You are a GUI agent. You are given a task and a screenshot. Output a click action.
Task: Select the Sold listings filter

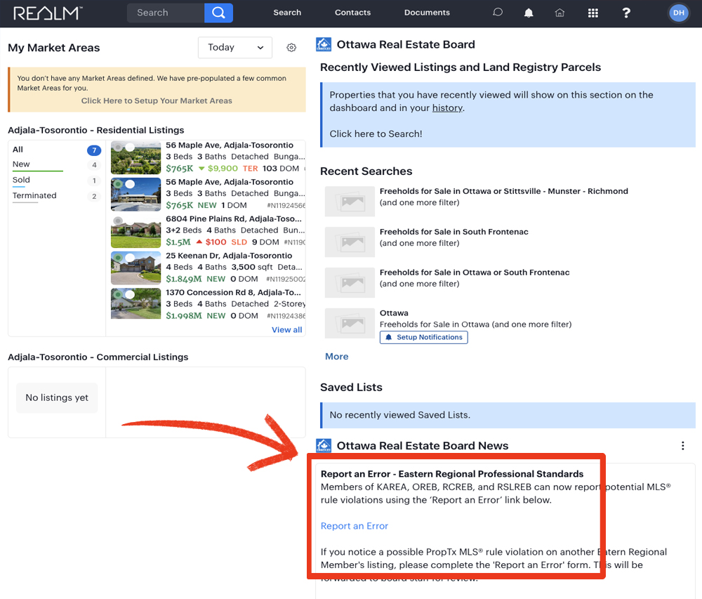[x=22, y=180]
